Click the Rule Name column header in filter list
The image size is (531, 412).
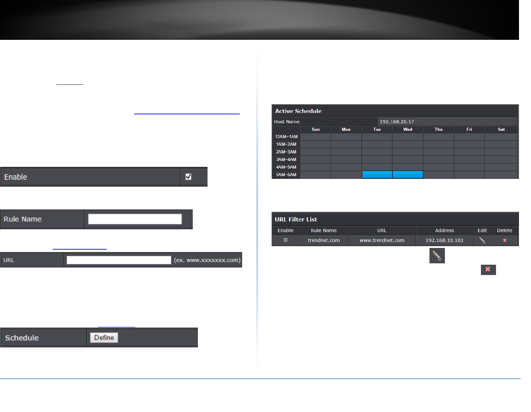(324, 230)
